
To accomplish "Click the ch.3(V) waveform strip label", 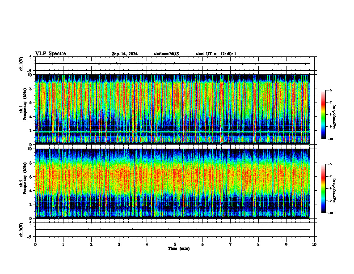I will point(21,230).
